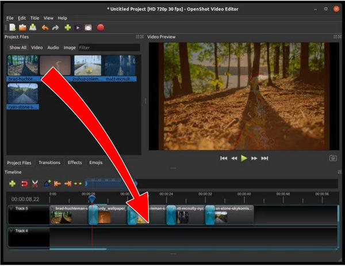Select ryan-stone bridge thumbnail
This screenshot has height=266, width=345.
click(x=22, y=93)
